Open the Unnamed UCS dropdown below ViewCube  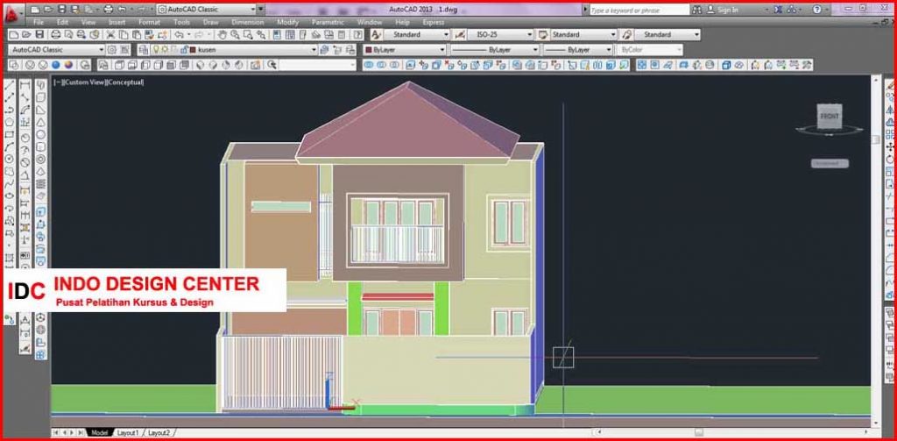point(830,164)
